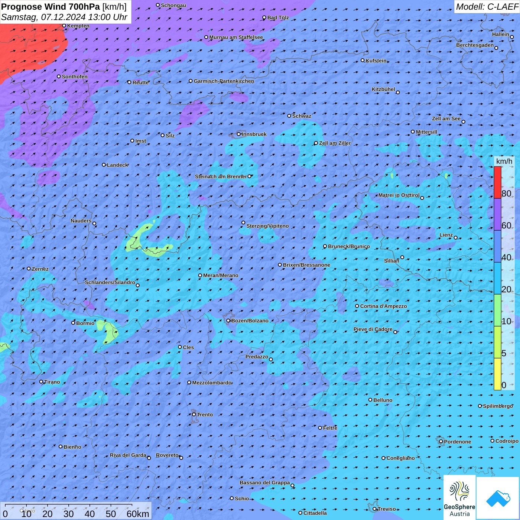The width and height of the screenshot is (520, 520).
Task: Click the 'Schwaz' label
Action: coord(302,116)
